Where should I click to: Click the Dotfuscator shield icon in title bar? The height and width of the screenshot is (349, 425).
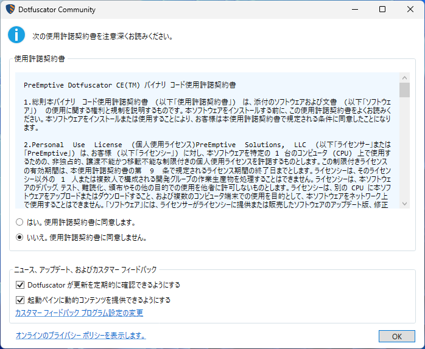[10, 10]
